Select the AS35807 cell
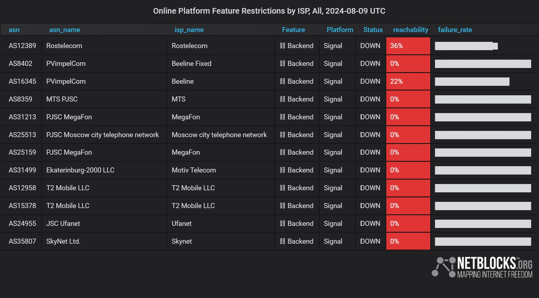This screenshot has width=539, height=298. pyautogui.click(x=21, y=241)
